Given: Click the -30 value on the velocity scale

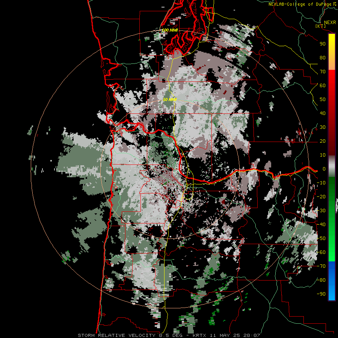Looking at the screenshot, I should [x=321, y=211].
